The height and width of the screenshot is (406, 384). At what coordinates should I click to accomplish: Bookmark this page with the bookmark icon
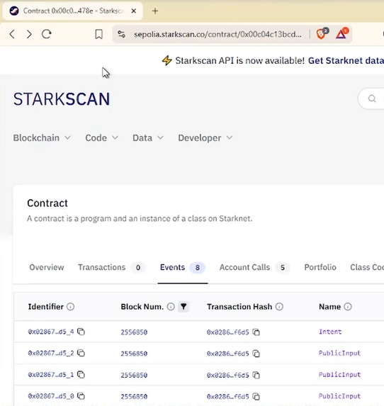pos(98,34)
